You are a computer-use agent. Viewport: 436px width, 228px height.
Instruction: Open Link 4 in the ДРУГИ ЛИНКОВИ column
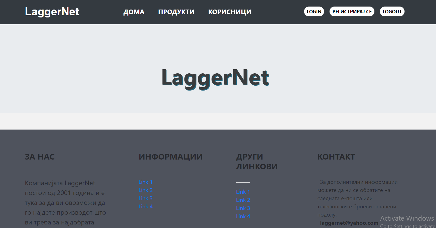pyautogui.click(x=243, y=216)
